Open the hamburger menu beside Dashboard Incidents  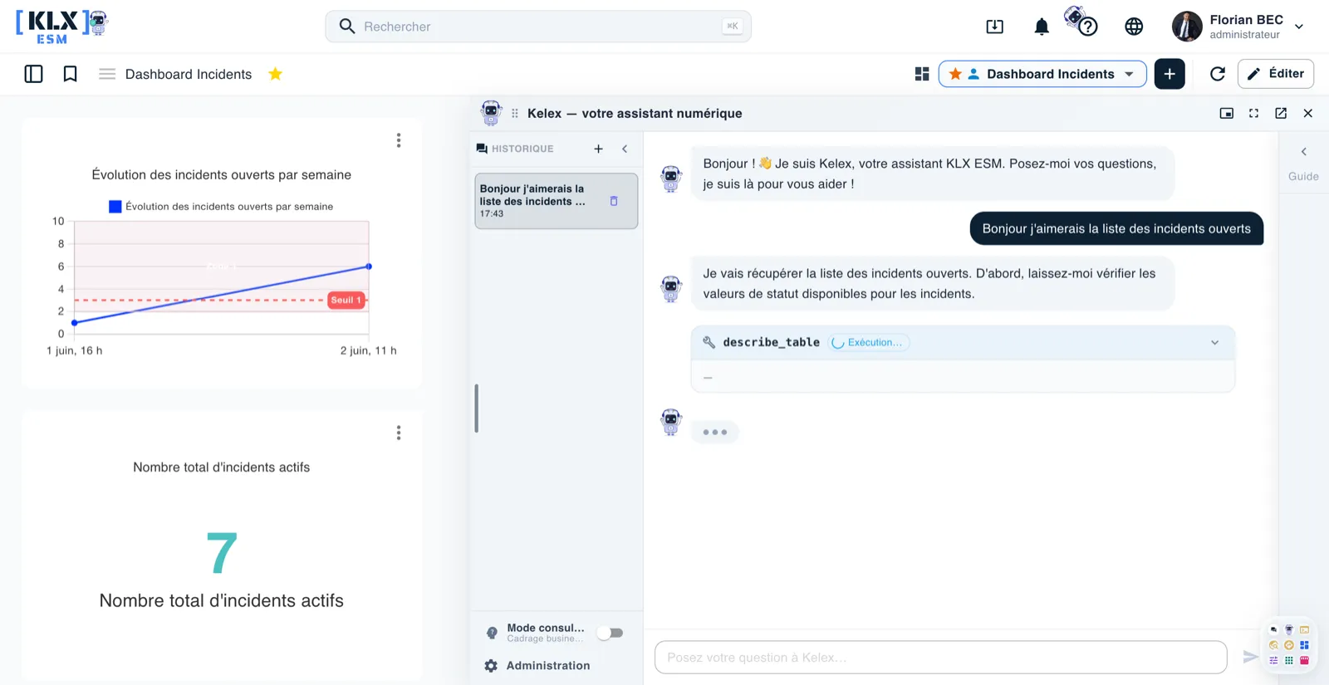click(x=107, y=74)
